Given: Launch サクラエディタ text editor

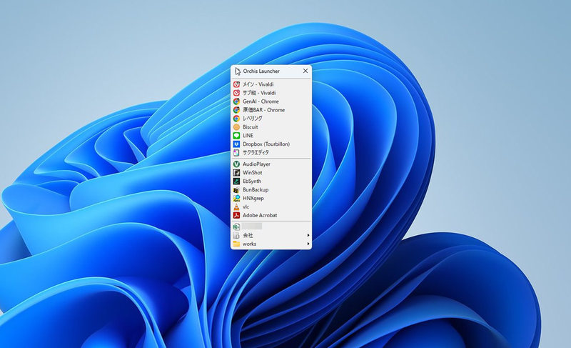Looking at the screenshot, I should (x=256, y=152).
